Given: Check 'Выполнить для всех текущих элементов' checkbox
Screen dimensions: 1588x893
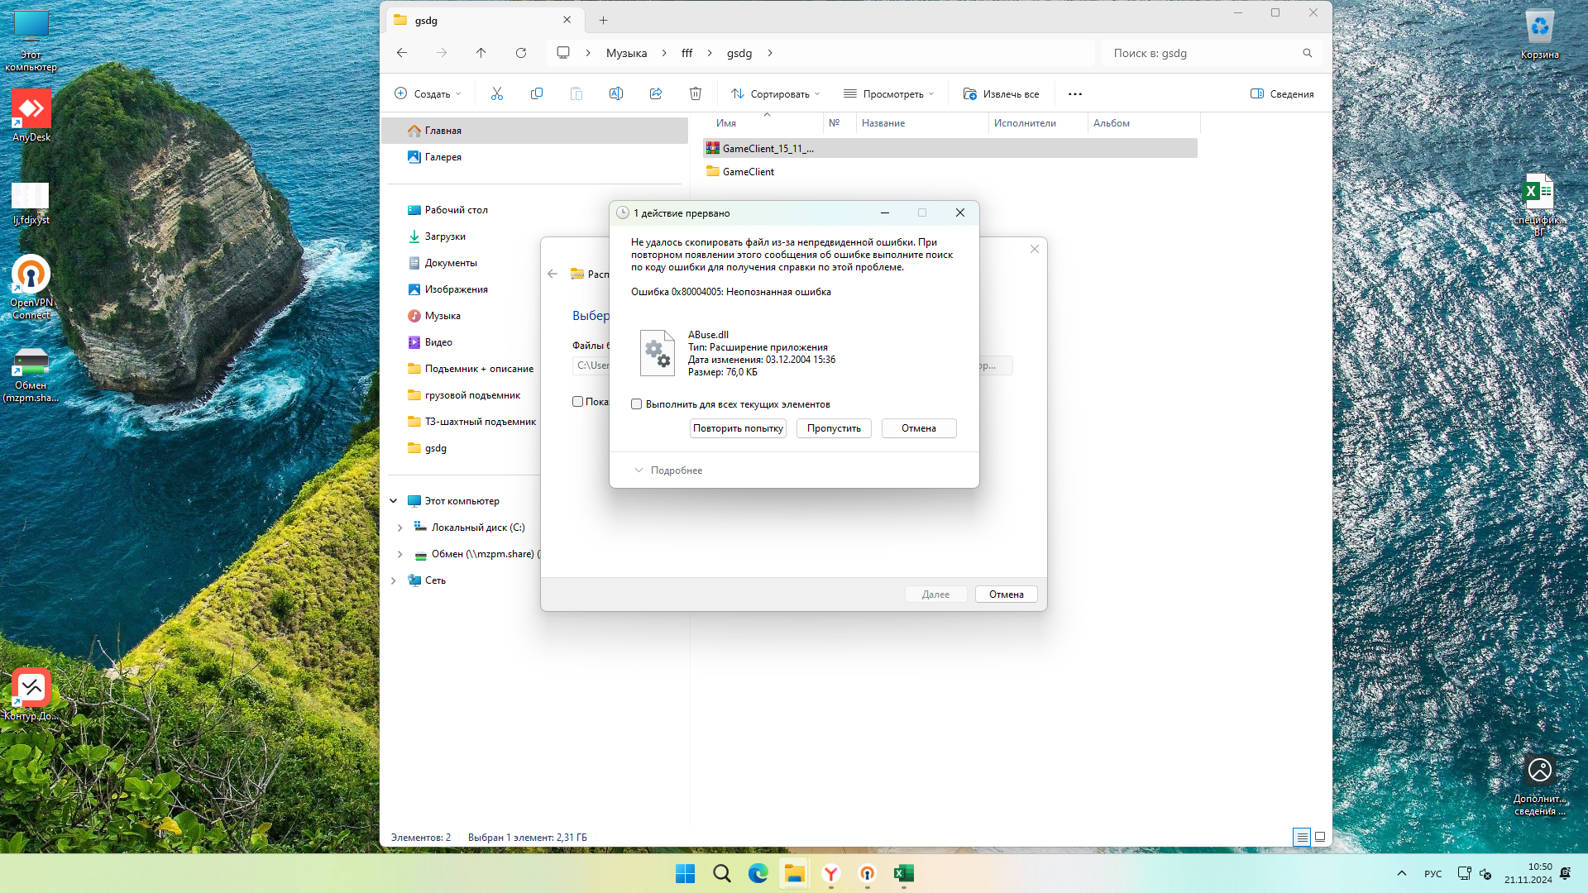Looking at the screenshot, I should pyautogui.click(x=637, y=404).
